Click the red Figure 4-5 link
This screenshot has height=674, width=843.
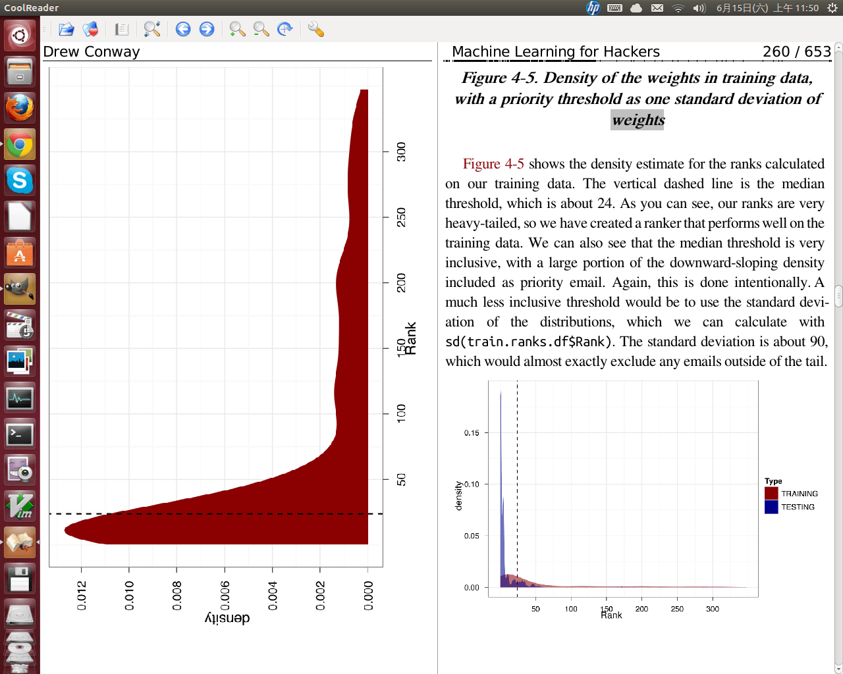pos(493,164)
